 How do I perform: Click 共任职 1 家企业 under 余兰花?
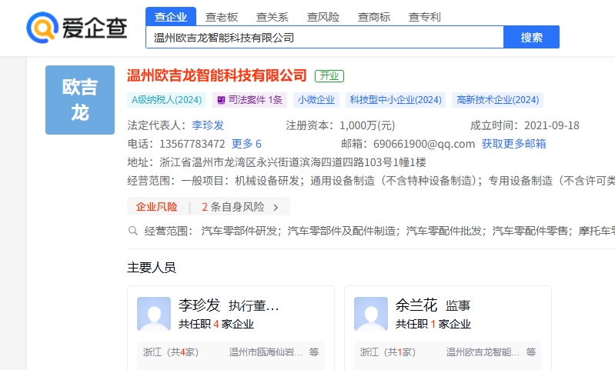coord(433,324)
